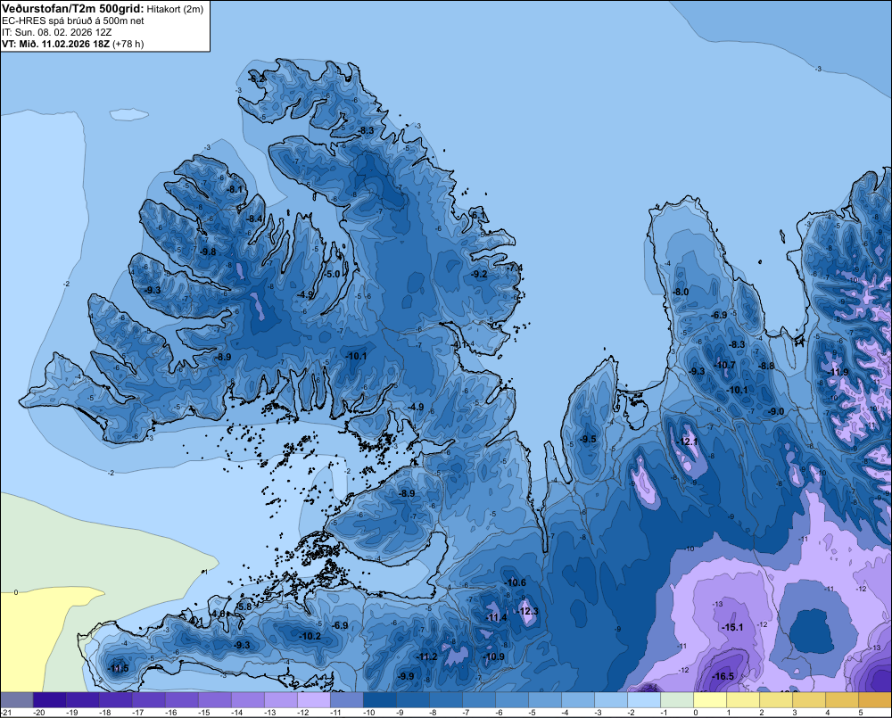Pick the pale green -1 legend swatch
Image resolution: width=892 pixels, height=718 pixels.
click(x=677, y=699)
